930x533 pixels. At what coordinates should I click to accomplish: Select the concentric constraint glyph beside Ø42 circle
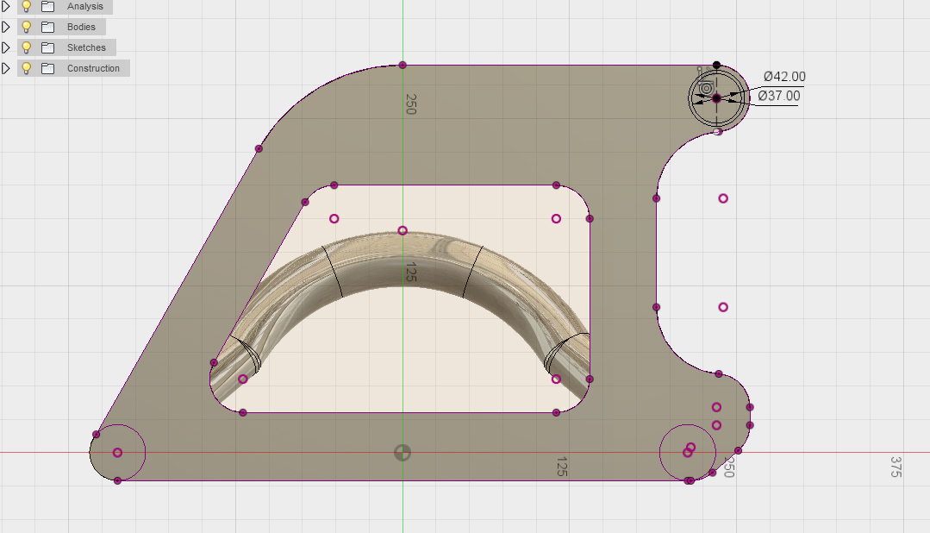click(706, 88)
